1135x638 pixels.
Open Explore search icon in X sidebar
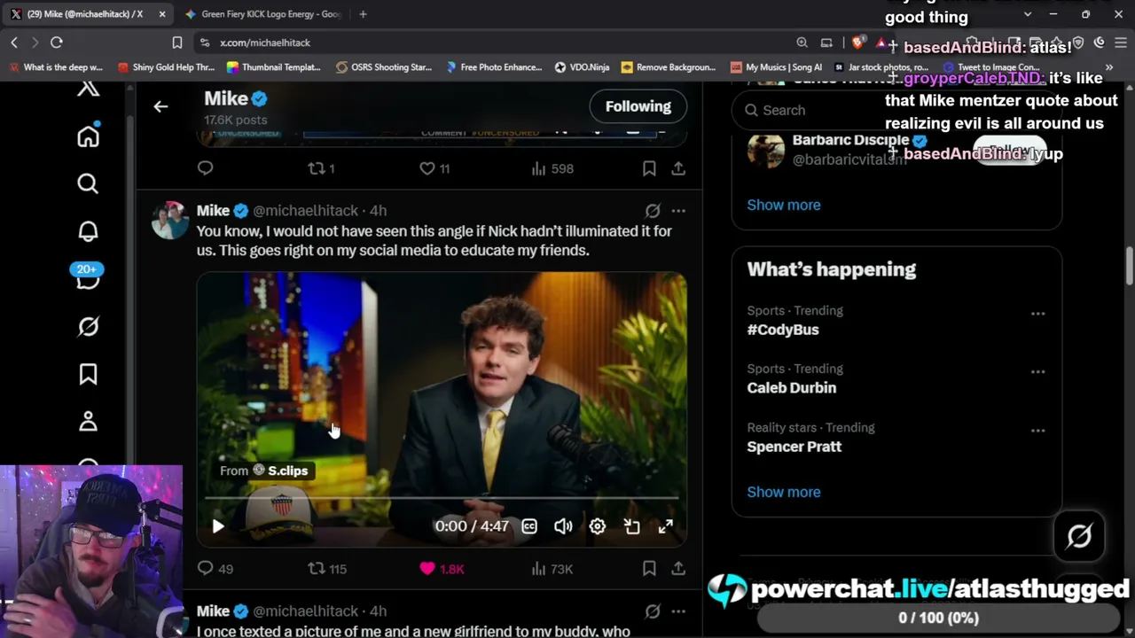(x=88, y=183)
